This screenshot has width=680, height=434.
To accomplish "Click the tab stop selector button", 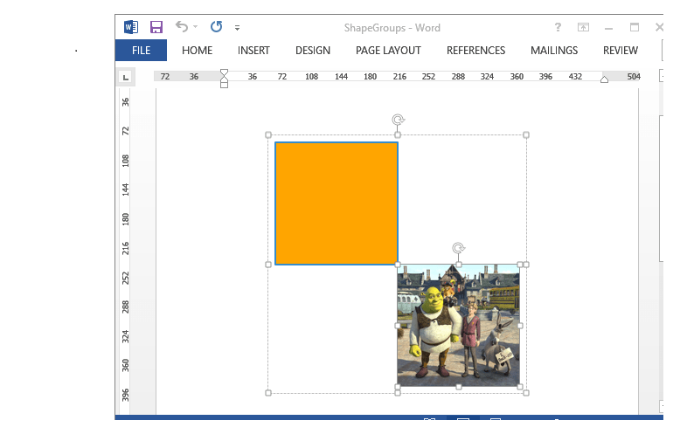I will tap(126, 78).
